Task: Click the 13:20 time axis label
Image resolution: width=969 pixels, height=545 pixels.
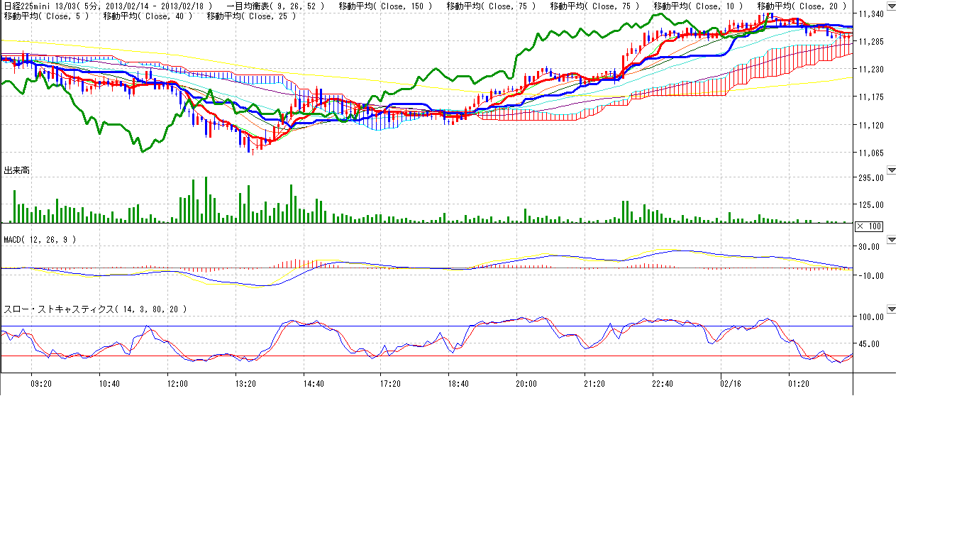Action: [x=245, y=384]
